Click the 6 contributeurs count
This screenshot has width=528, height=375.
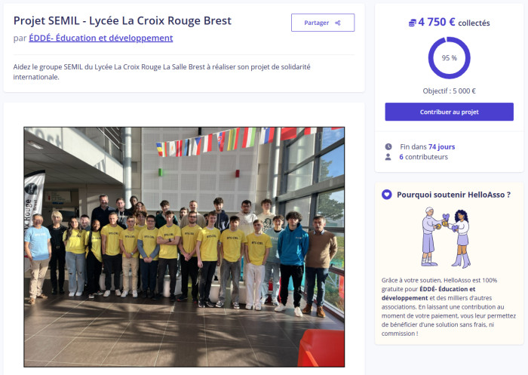424,157
